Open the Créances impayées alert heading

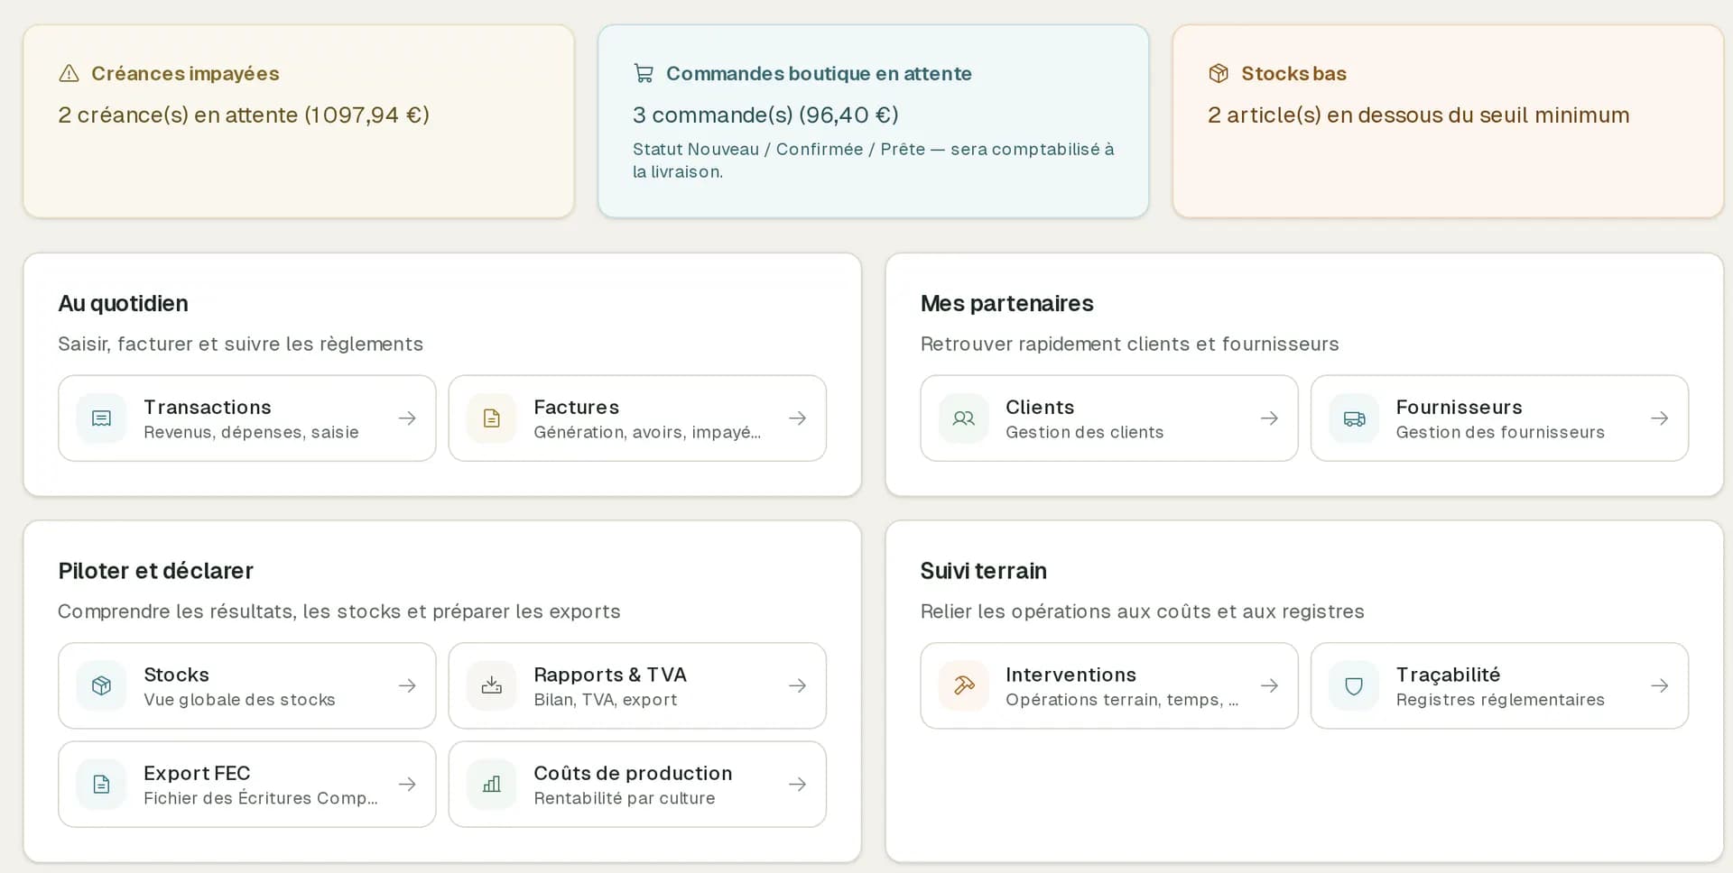pyautogui.click(x=185, y=74)
